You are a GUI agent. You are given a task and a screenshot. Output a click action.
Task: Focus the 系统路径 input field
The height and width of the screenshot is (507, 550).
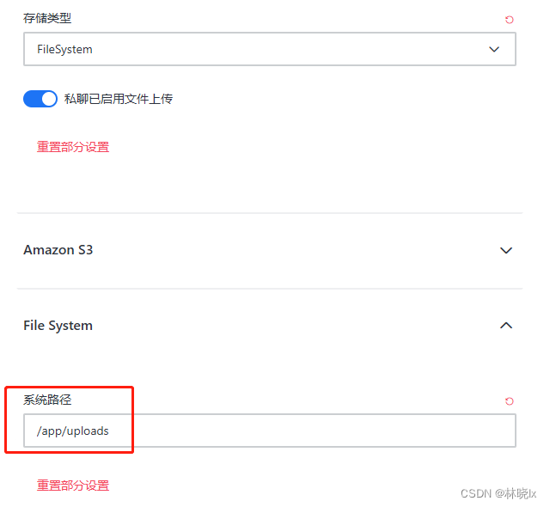[301, 431]
